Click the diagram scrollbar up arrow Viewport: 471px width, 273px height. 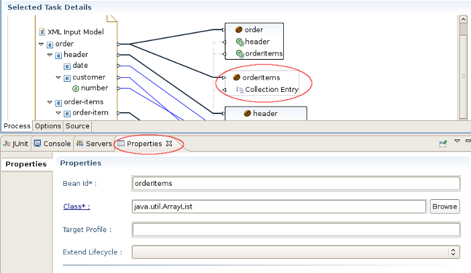coord(463,20)
